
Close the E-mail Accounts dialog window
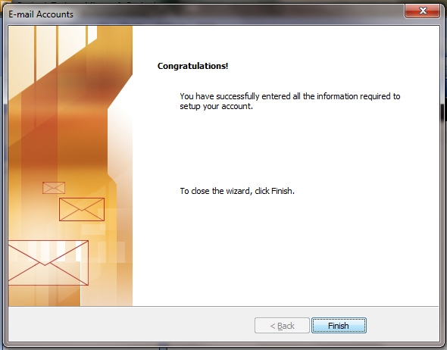[422, 11]
